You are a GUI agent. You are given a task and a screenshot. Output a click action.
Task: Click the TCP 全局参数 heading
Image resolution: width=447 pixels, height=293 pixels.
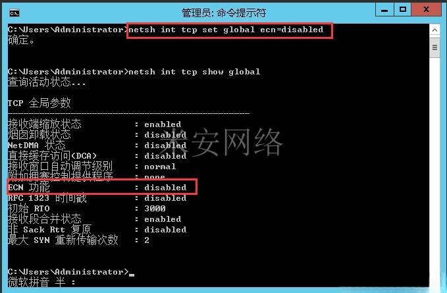[x=39, y=103]
